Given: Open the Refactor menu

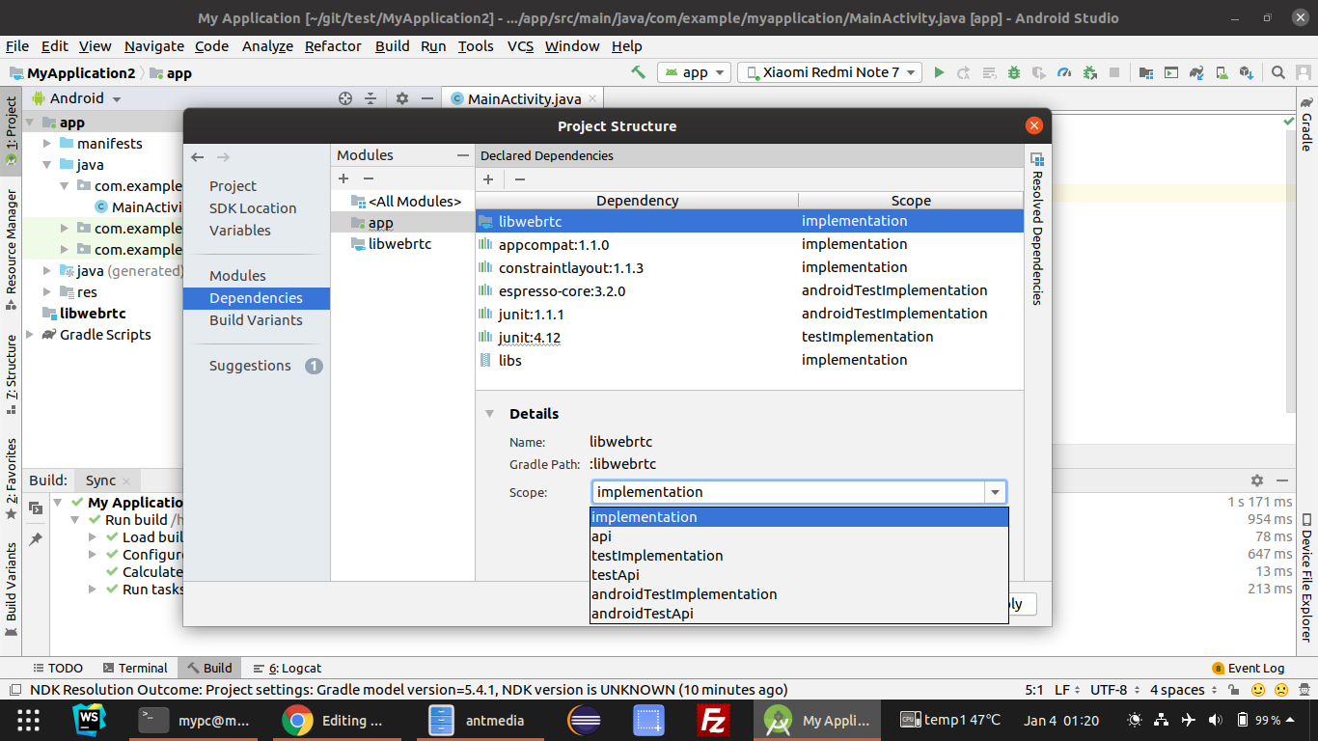Looking at the screenshot, I should point(333,45).
